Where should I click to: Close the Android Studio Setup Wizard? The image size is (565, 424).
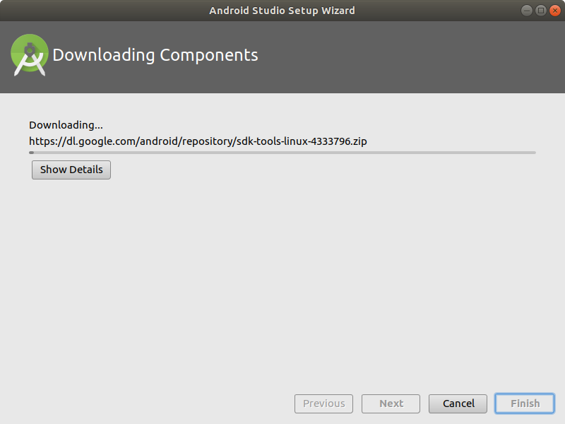coord(555,11)
